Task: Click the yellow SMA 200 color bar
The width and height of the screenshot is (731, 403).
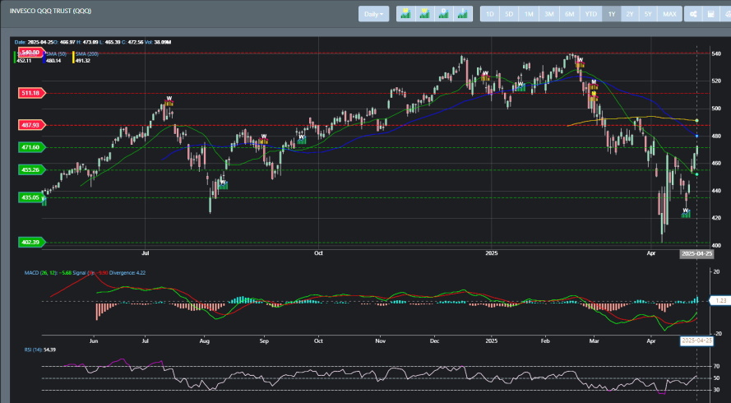Action: point(73,57)
